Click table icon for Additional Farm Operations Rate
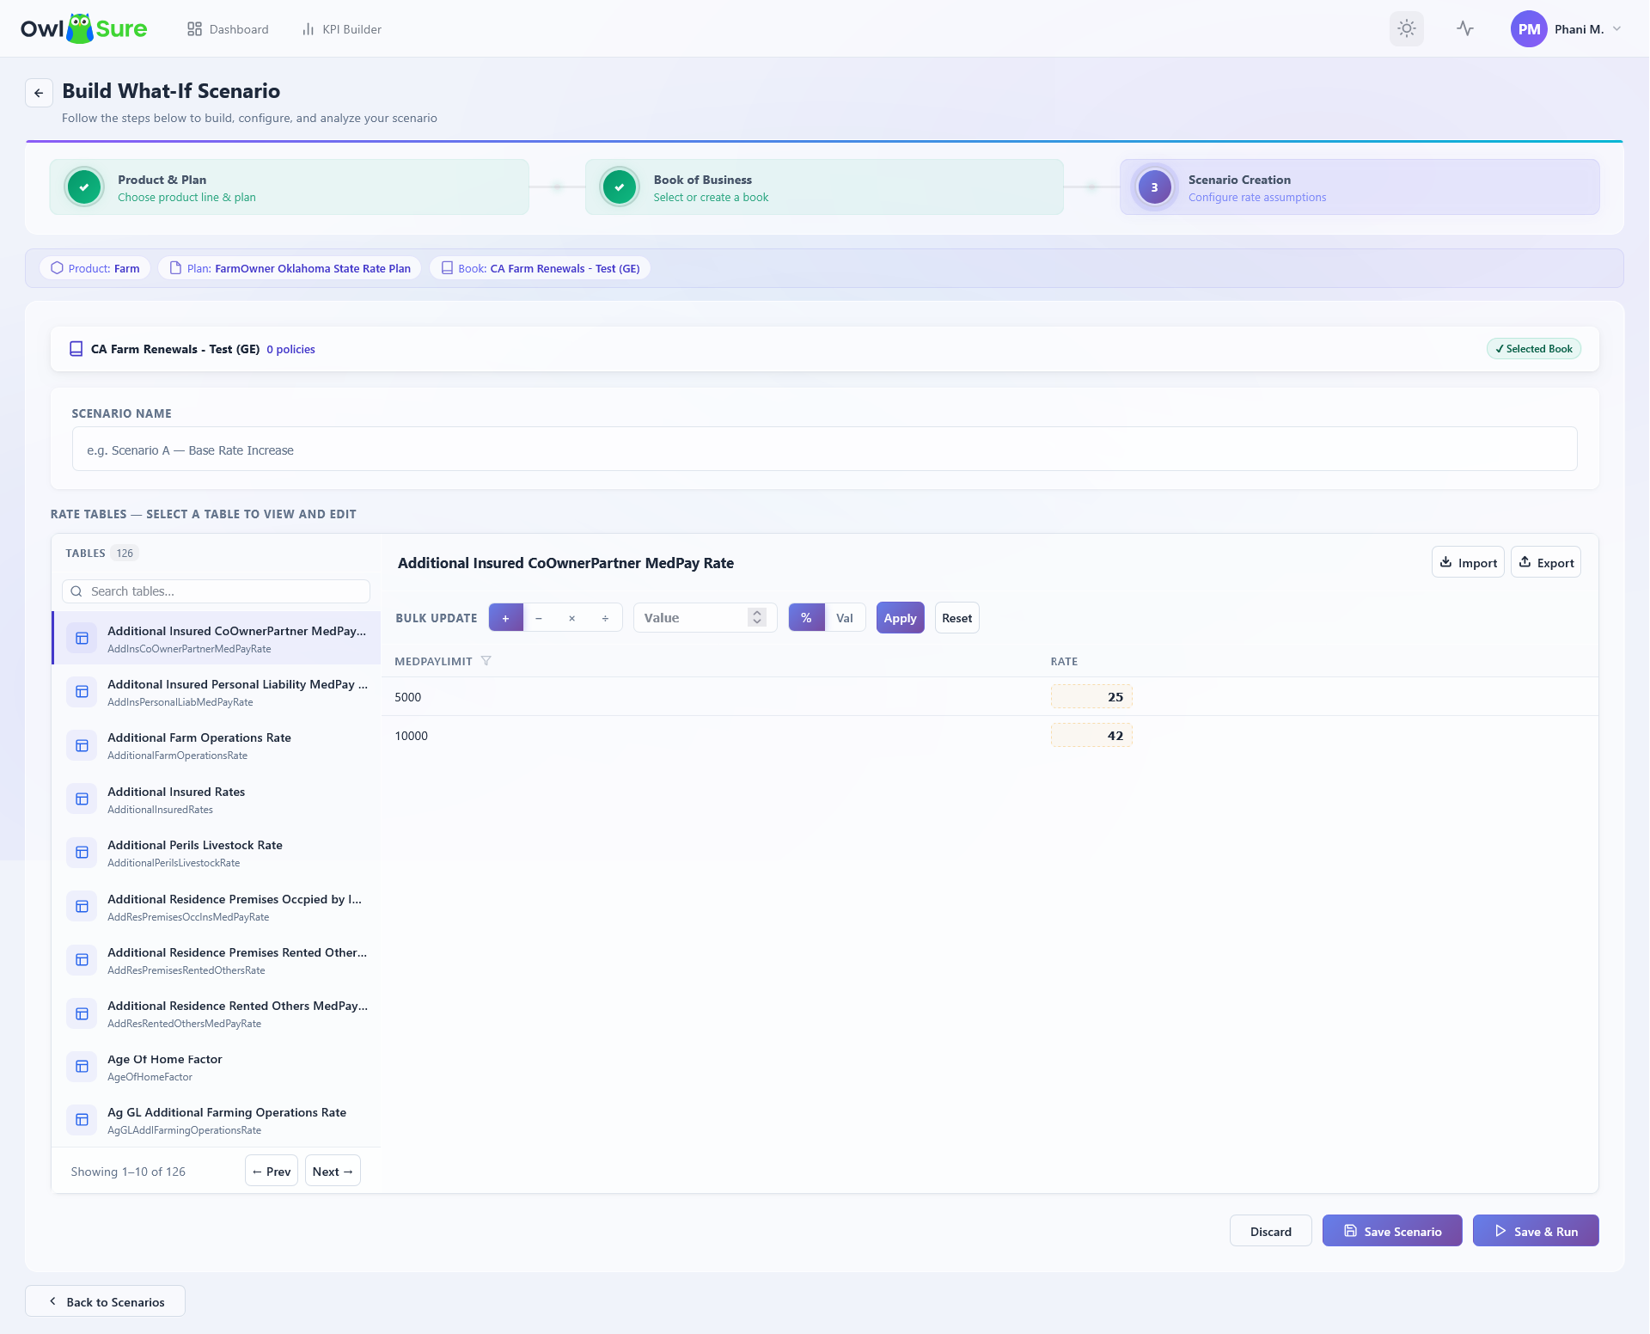 pyautogui.click(x=82, y=745)
